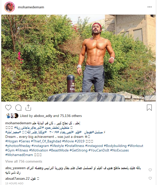
Task: Open abu_yaseeen commenter profile
Action: (x=15, y=168)
